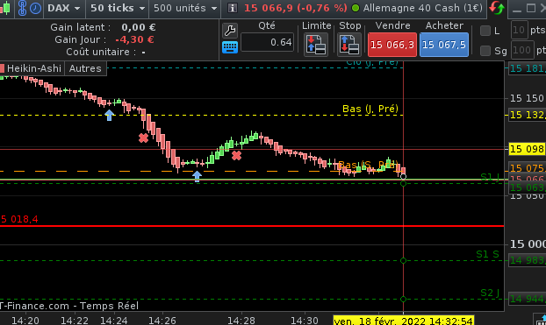Click the 14:28 time axis label

tap(241, 320)
